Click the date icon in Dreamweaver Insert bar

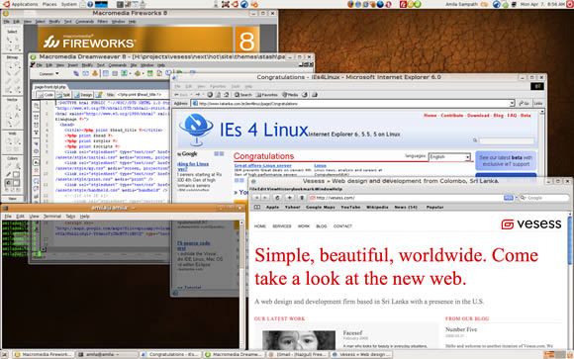pos(150,73)
